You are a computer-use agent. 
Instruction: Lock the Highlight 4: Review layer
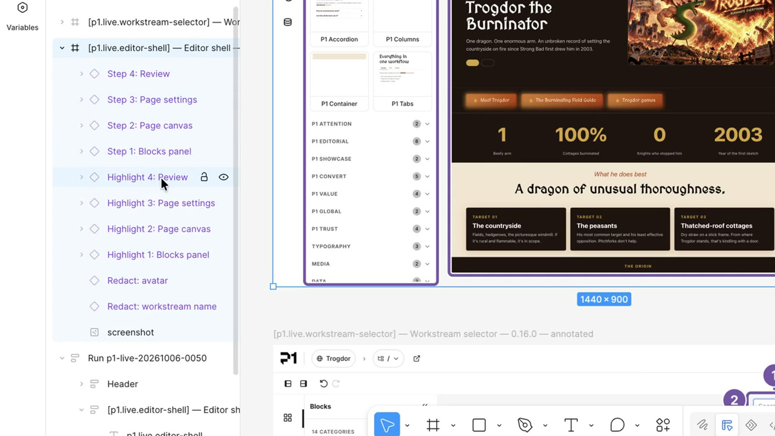[x=204, y=177]
